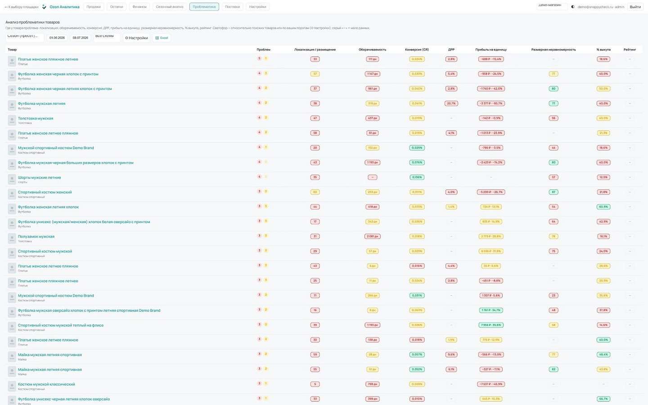Image resolution: width=648 pixels, height=405 pixels.
Task: Open the Финансы tab
Action: (139, 7)
